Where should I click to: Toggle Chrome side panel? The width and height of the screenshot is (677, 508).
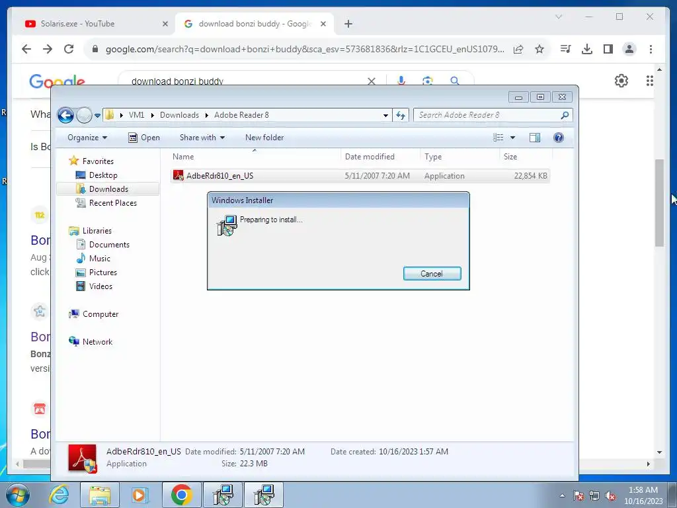(x=608, y=49)
